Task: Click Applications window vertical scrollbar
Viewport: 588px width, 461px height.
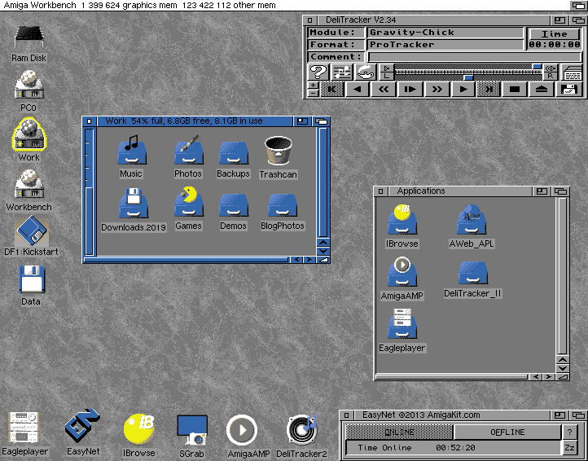Action: (x=562, y=275)
